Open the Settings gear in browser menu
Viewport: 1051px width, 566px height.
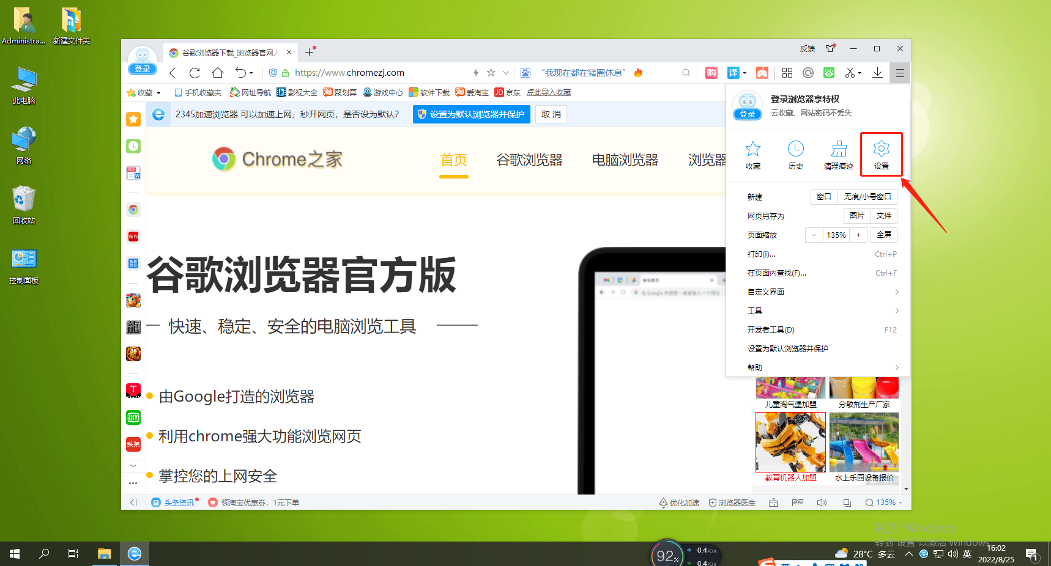[x=881, y=154]
